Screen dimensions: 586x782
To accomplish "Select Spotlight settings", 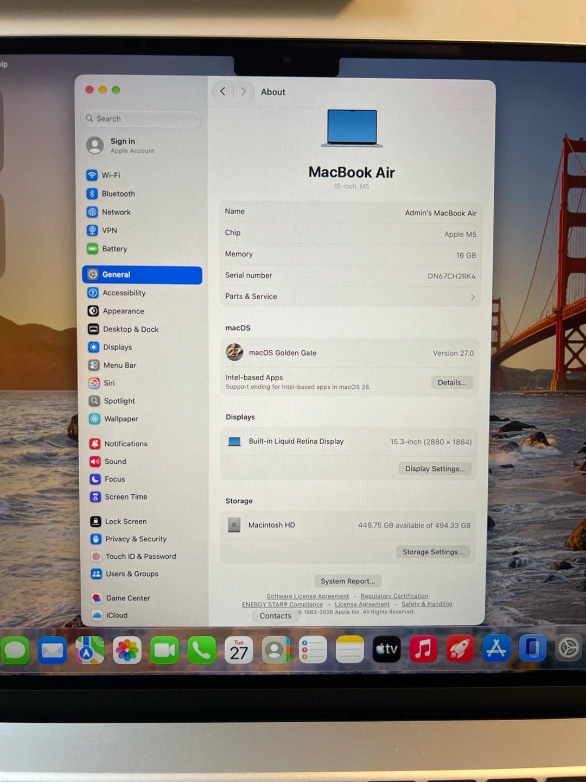I will [x=144, y=401].
